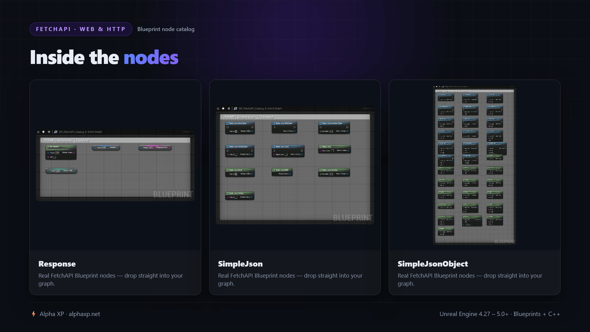
Task: Click the favorite star icon in SimpleJson graph
Action: 218,109
